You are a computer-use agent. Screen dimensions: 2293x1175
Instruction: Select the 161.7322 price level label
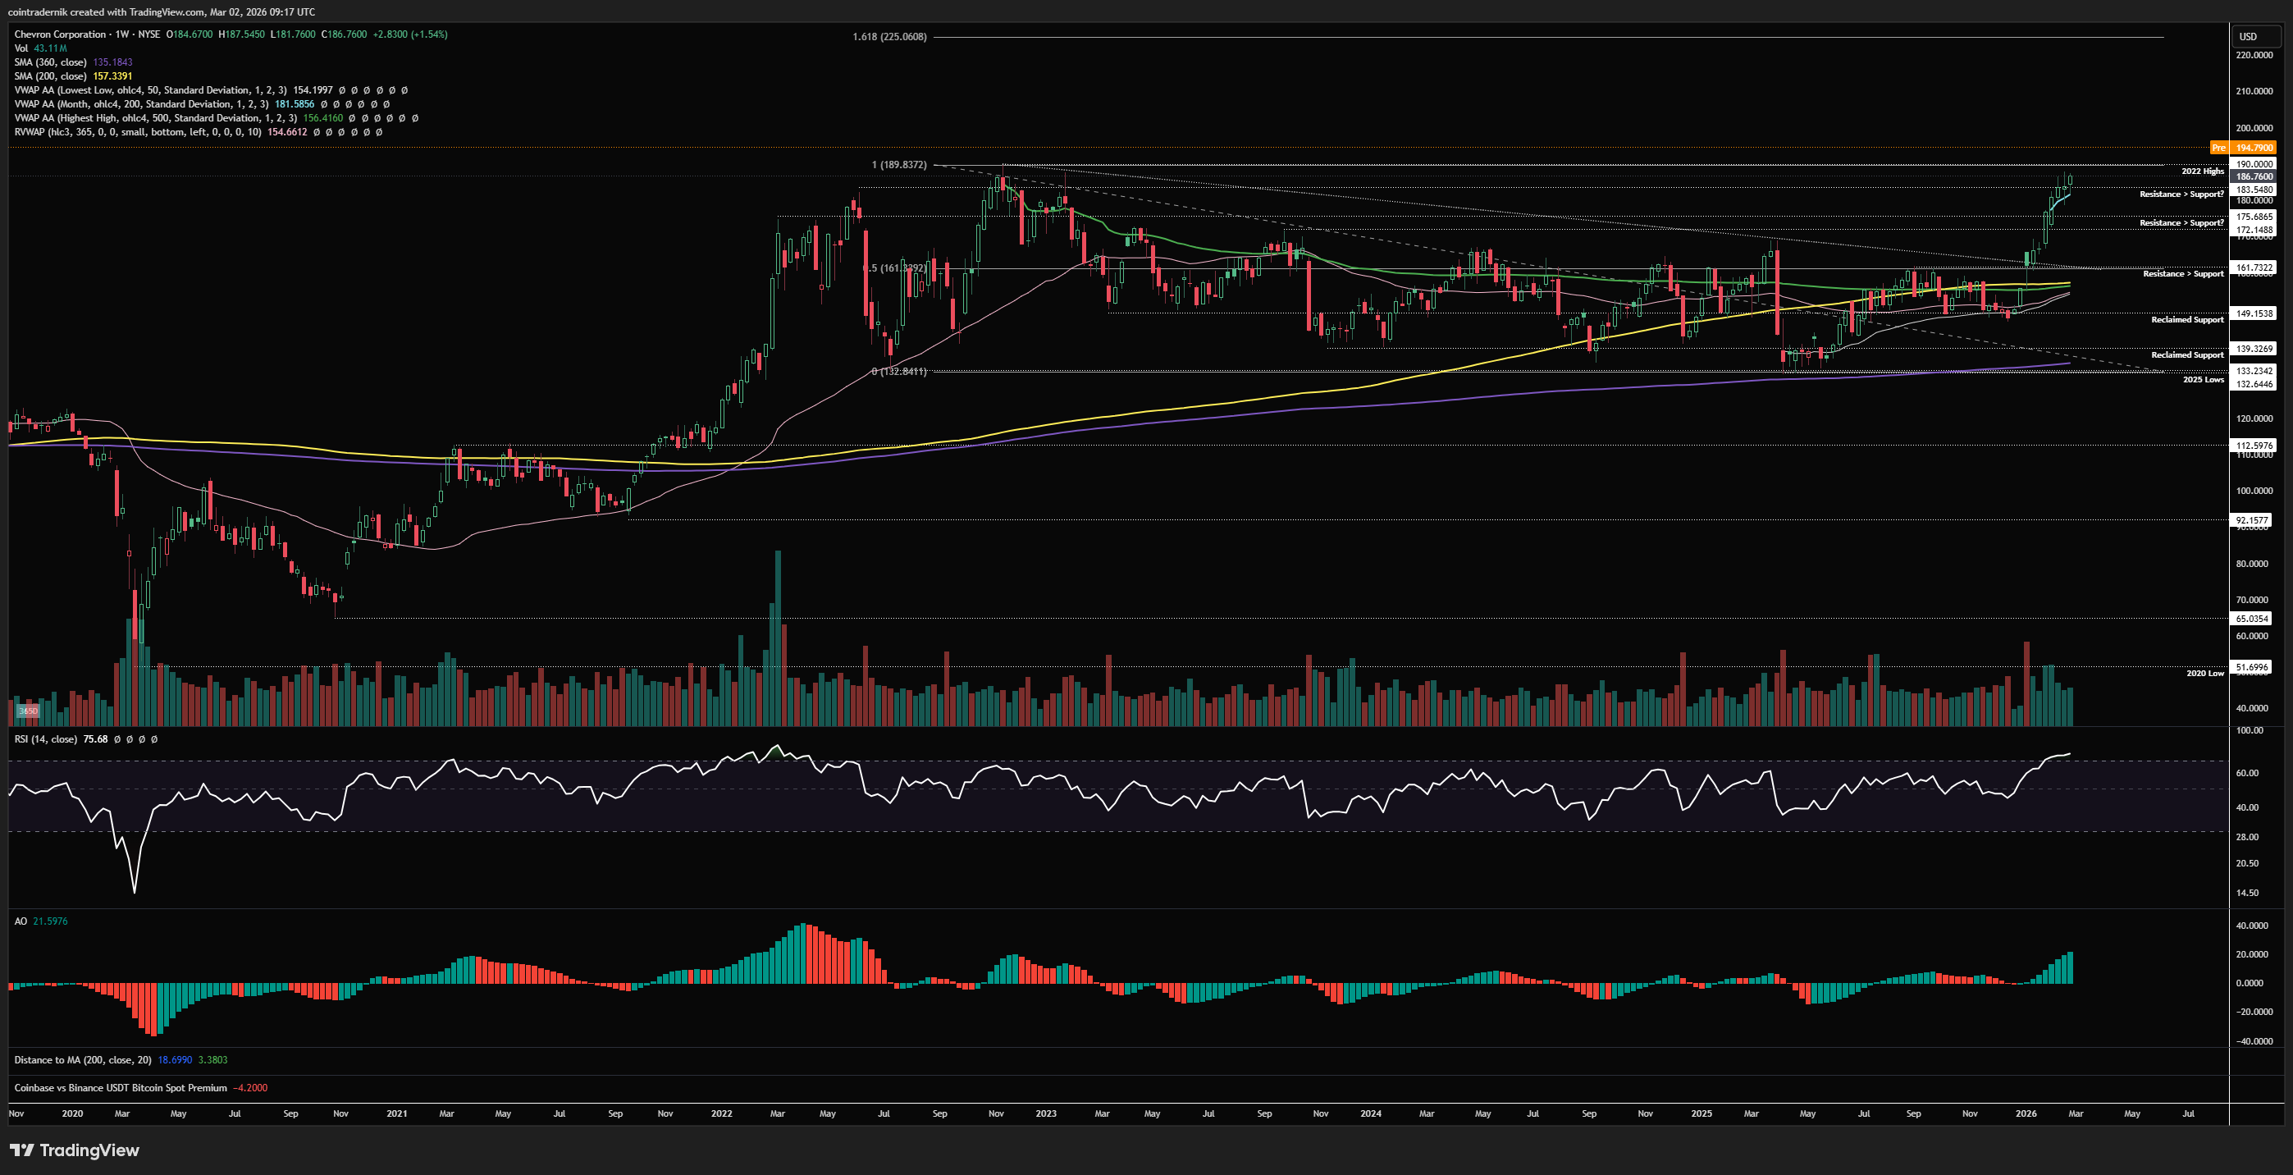(x=2254, y=267)
